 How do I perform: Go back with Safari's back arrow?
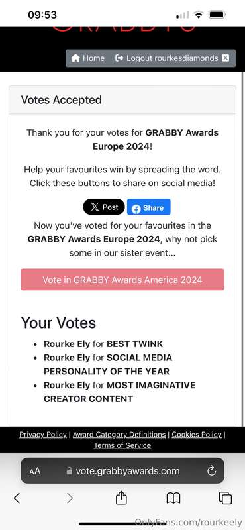point(17,498)
